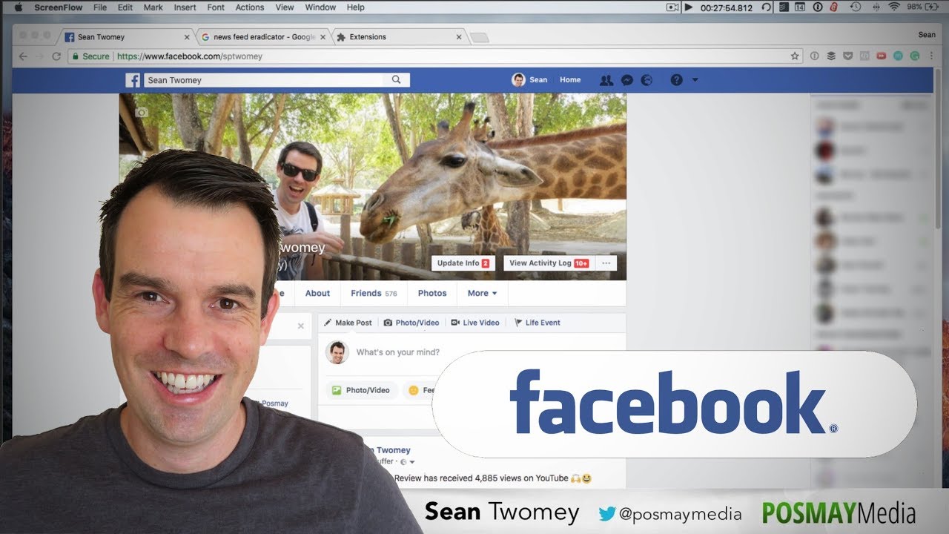Open the Notifications globe icon

click(647, 80)
